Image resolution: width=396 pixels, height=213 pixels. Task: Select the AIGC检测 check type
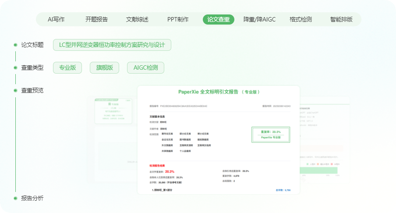pyautogui.click(x=146, y=67)
